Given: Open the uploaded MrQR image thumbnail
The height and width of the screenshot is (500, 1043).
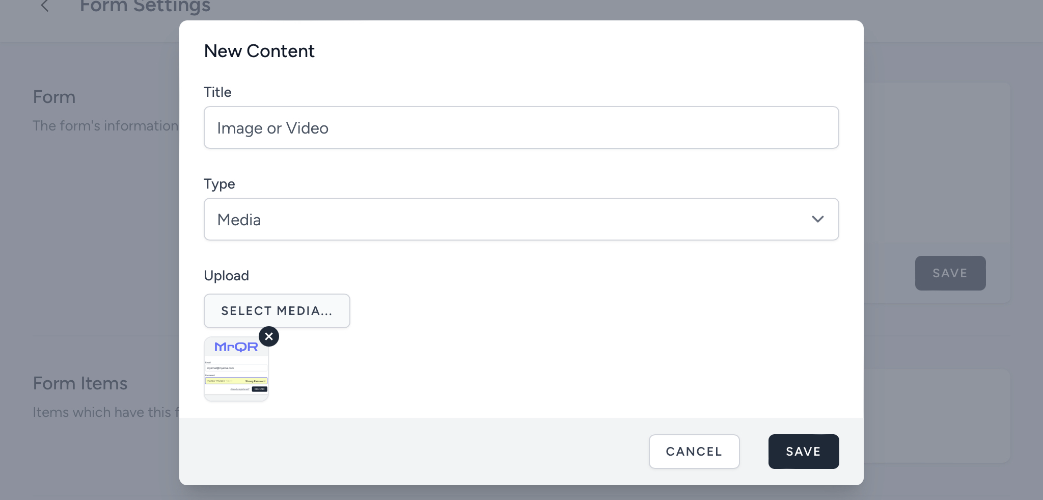Looking at the screenshot, I should pos(236,369).
